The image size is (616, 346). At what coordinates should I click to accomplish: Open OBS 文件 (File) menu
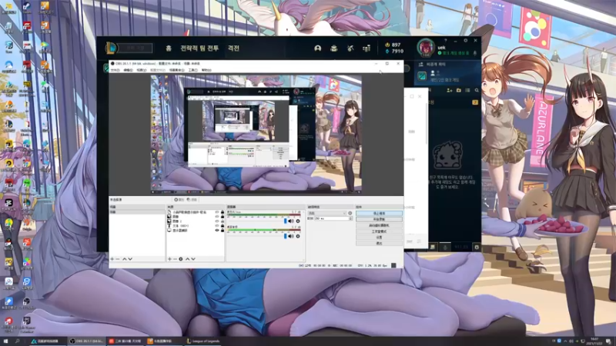(115, 70)
